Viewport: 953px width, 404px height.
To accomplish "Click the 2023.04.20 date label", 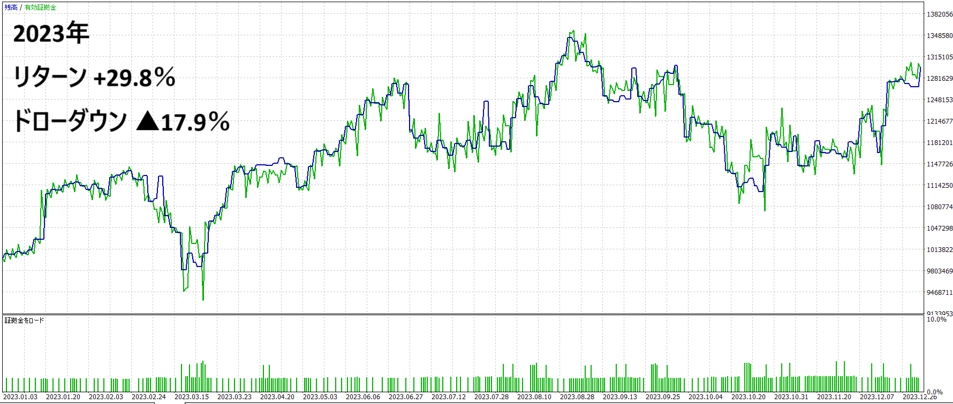I will [x=277, y=397].
